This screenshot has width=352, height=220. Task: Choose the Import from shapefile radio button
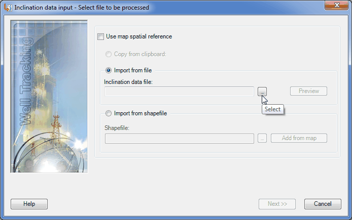[109, 113]
